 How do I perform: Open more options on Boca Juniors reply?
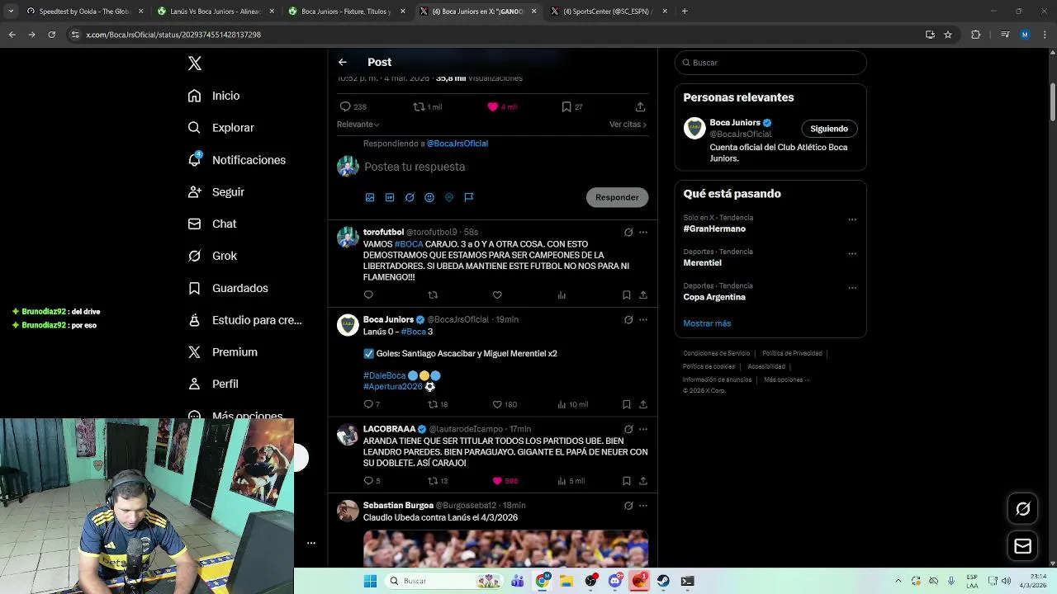point(643,320)
